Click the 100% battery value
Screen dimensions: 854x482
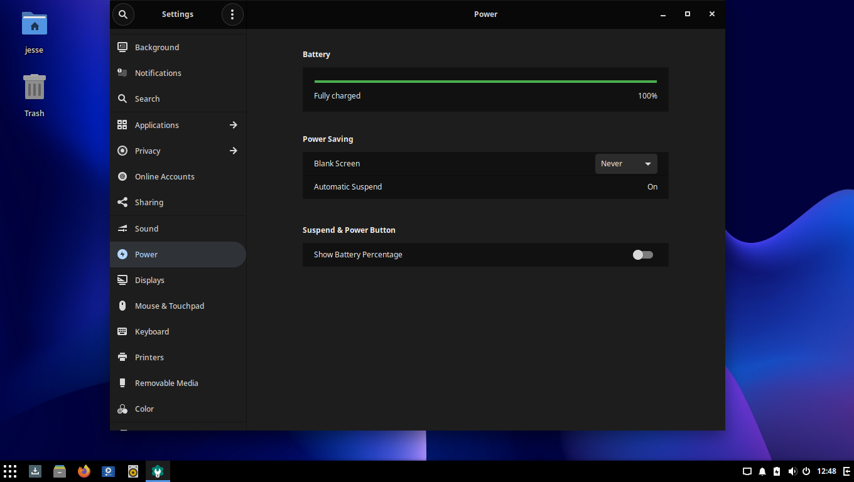(647, 96)
